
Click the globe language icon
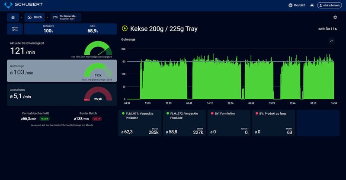tap(290, 5)
